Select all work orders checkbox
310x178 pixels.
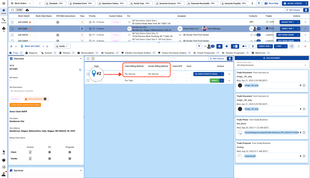pyautogui.click(x=12, y=10)
